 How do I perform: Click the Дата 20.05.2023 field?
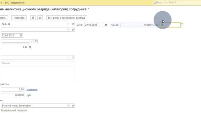94,25
